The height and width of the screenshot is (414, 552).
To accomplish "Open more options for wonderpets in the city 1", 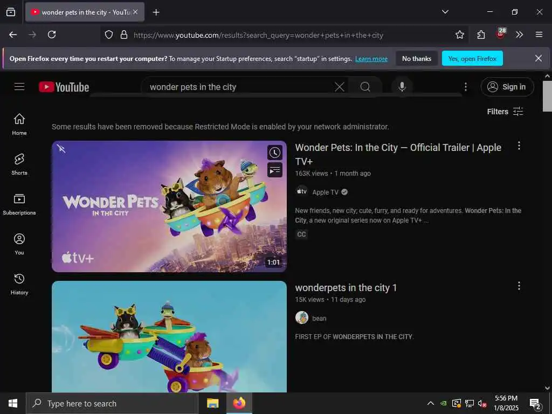I will click(x=519, y=286).
